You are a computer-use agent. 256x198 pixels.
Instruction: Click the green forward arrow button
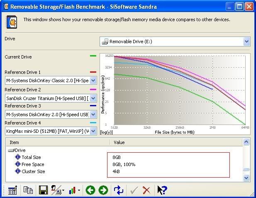pyautogui.click(x=103, y=190)
